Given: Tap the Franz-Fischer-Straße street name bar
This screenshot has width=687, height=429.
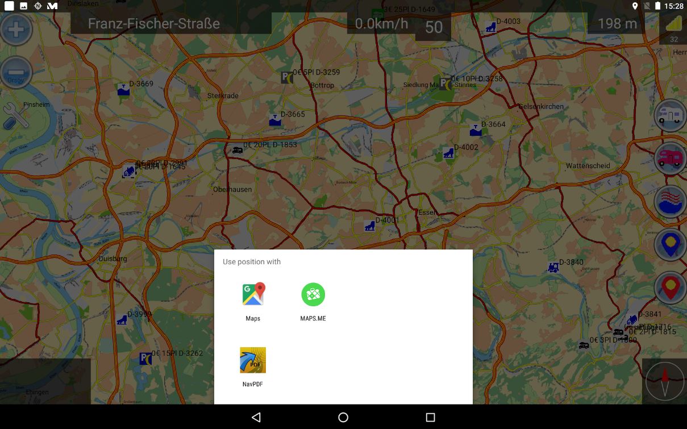Looking at the screenshot, I should 154,23.
